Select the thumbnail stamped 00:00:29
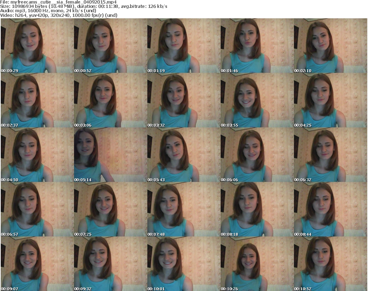 37,46
